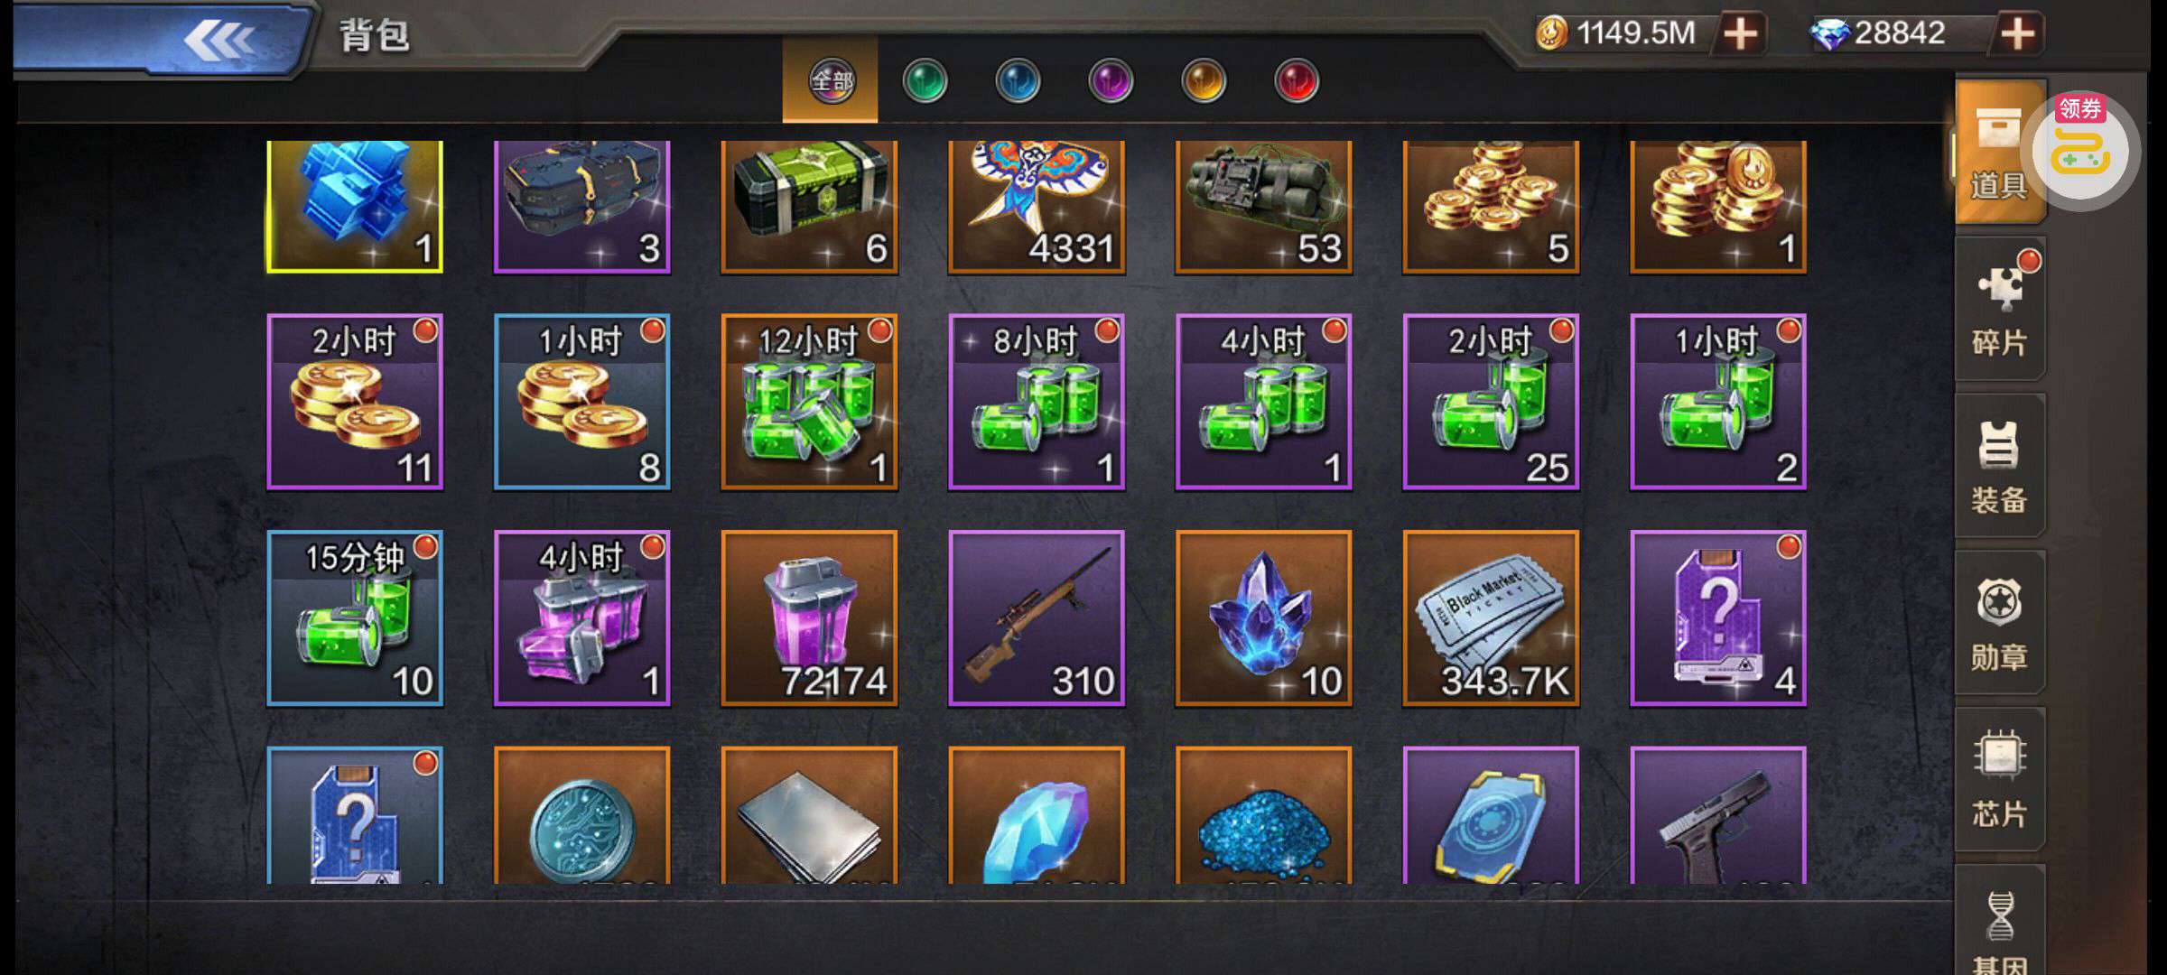Filter items by green quality orb
The image size is (2167, 975).
(x=925, y=81)
